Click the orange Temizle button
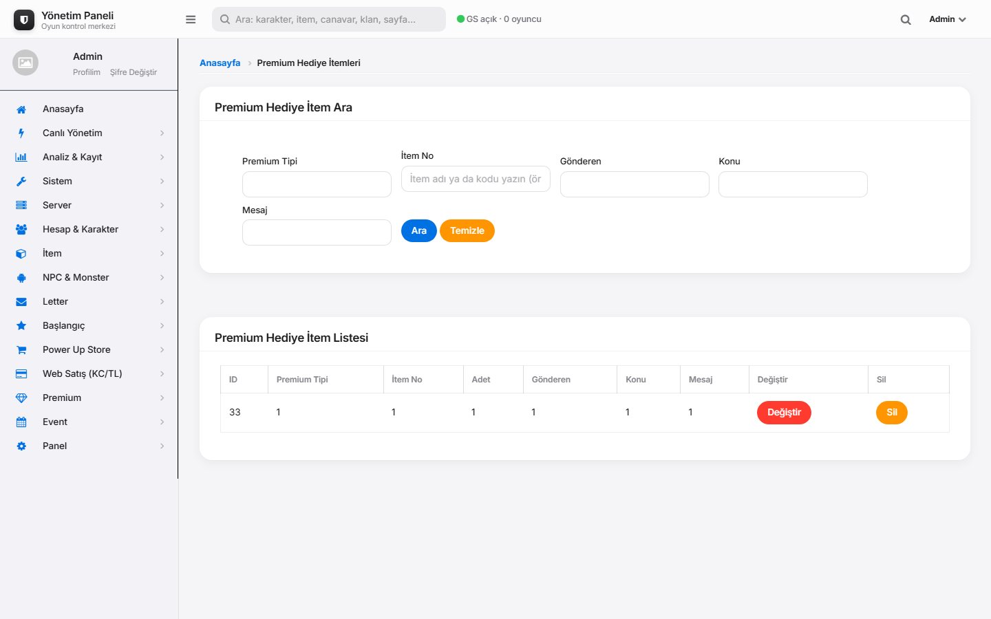Viewport: 991px width, 619px height. tap(467, 231)
